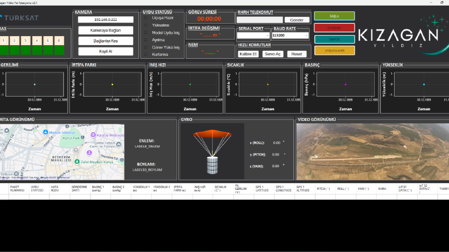This screenshot has width=449, height=252.
Task: Click the YÜKSEKLİK 2 column header
Action: coord(162,189)
